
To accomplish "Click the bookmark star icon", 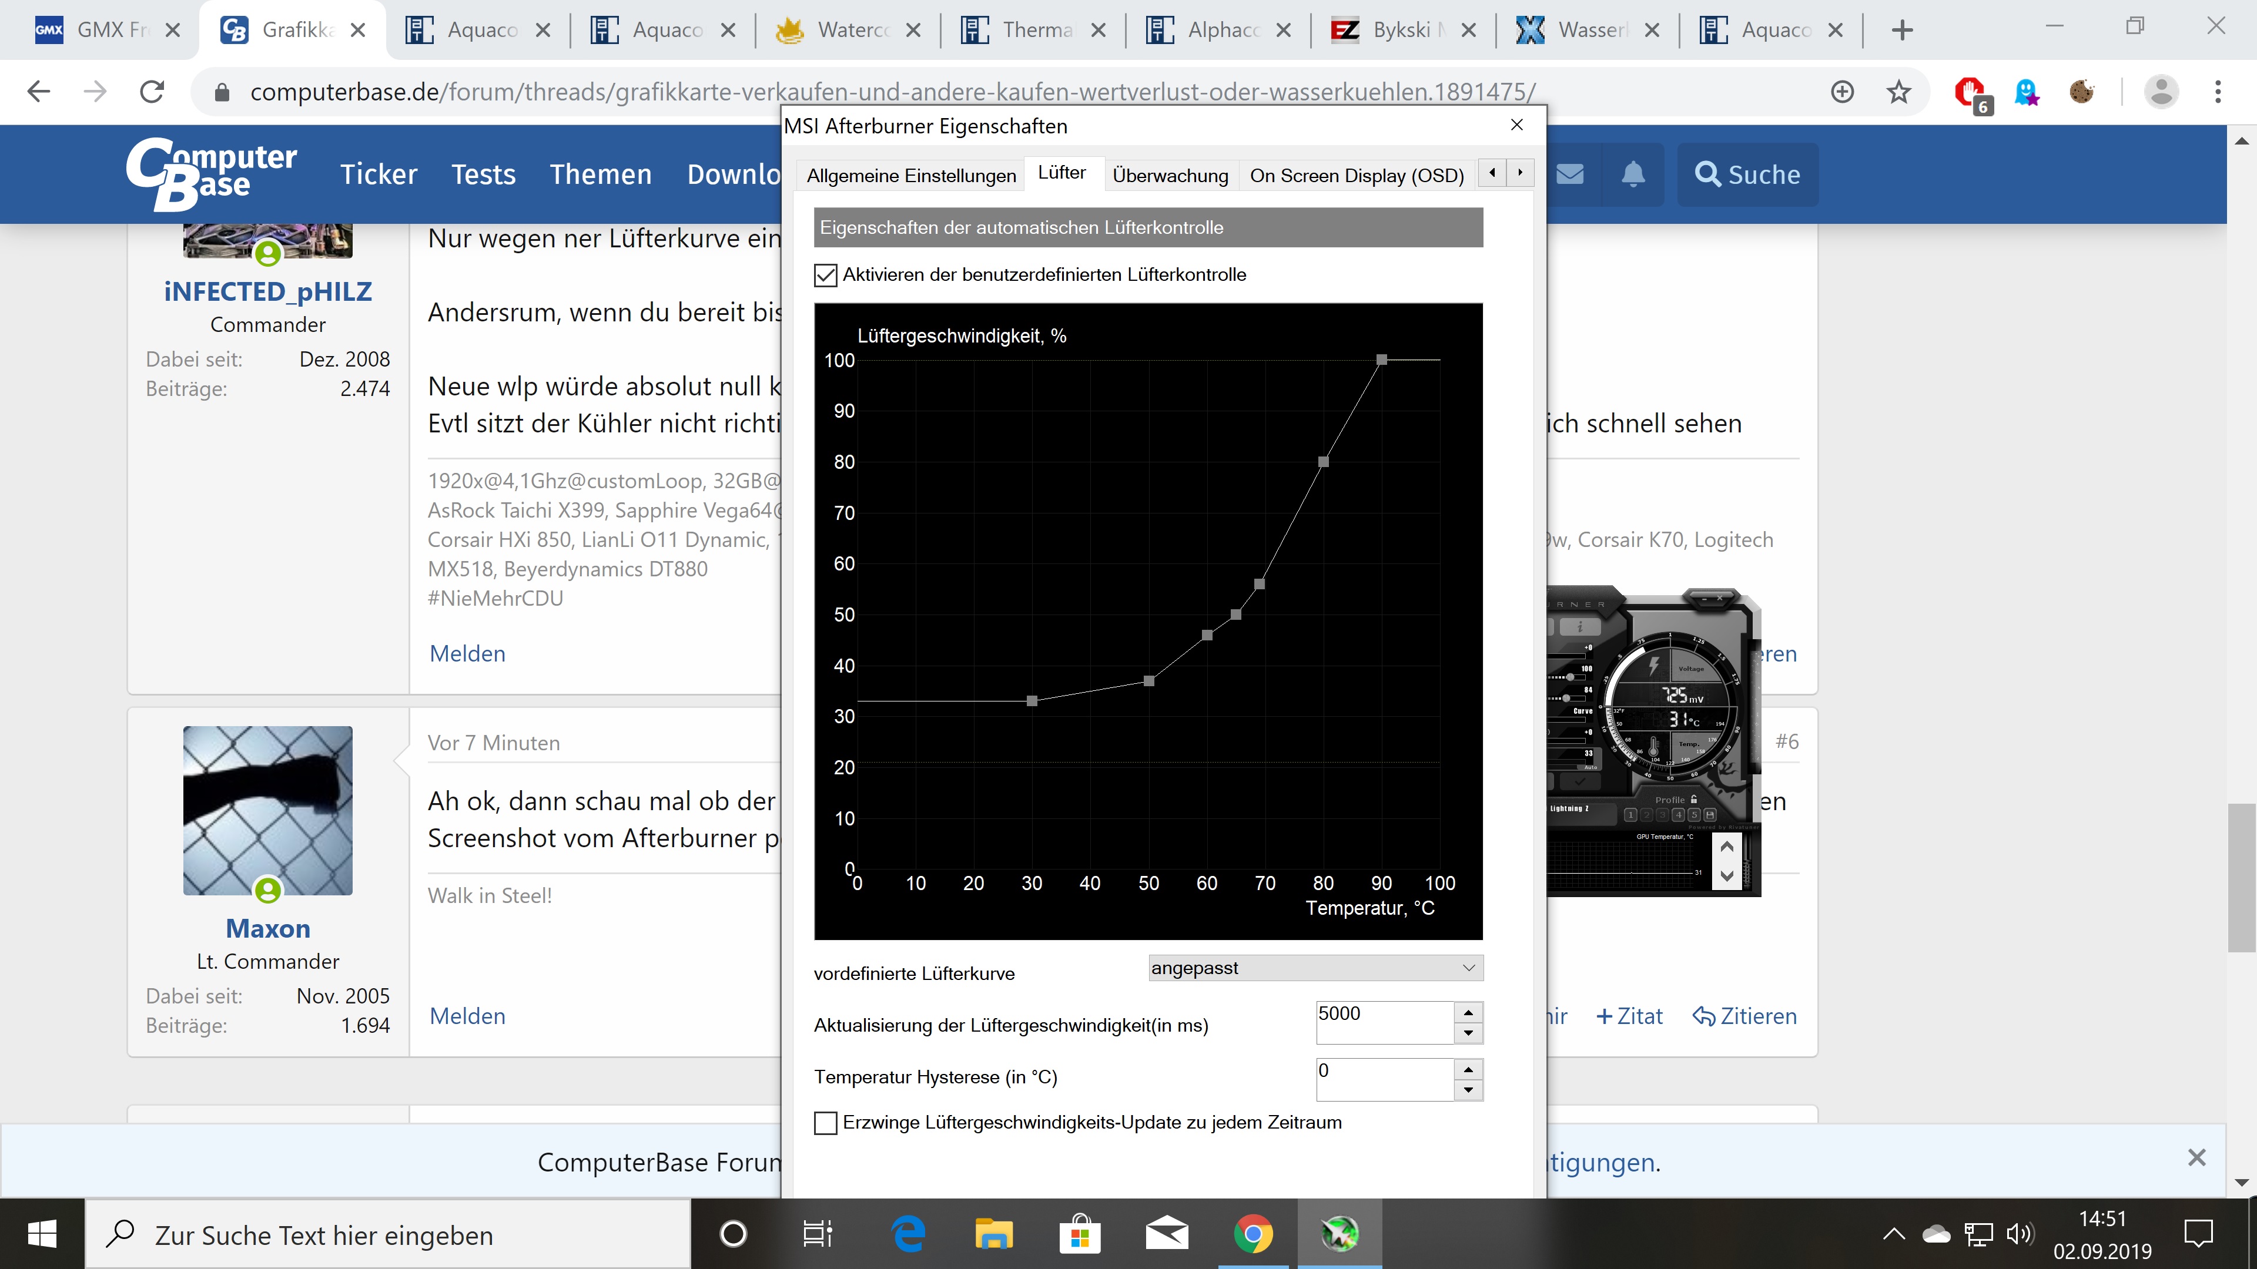I will coord(1898,91).
